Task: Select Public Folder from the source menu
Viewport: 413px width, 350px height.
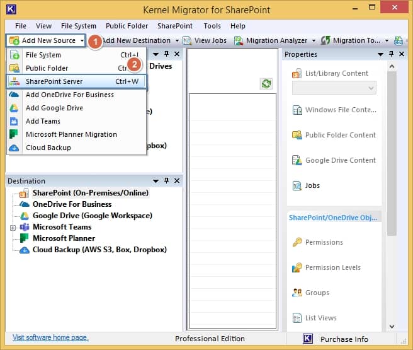Action: (x=76, y=68)
